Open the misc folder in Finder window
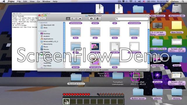The width and height of the screenshot is (187, 105). tap(134, 32)
